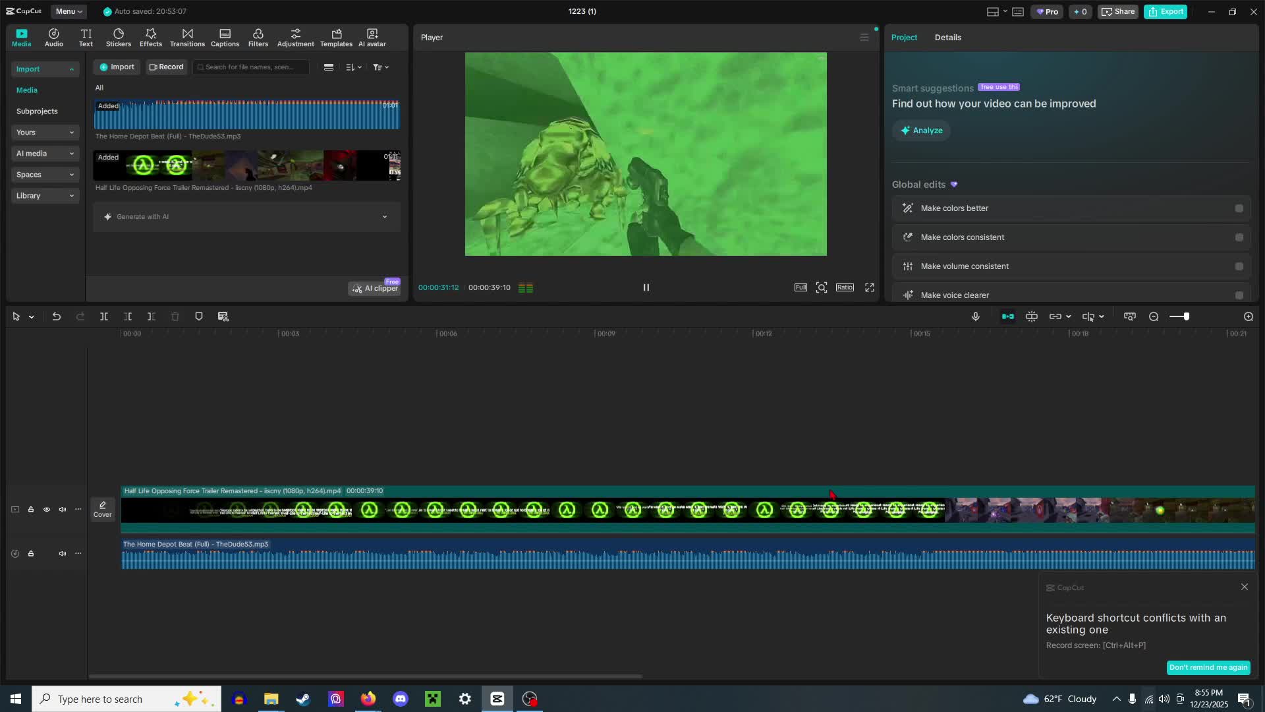This screenshot has width=1265, height=712.
Task: Click Don't remind me again
Action: pos(1208,667)
